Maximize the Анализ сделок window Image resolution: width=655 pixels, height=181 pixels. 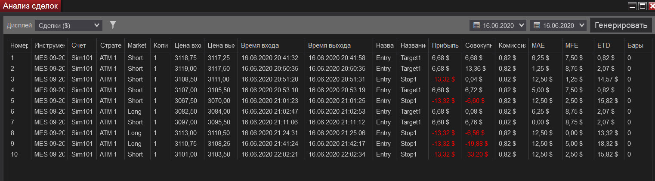pyautogui.click(x=643, y=6)
